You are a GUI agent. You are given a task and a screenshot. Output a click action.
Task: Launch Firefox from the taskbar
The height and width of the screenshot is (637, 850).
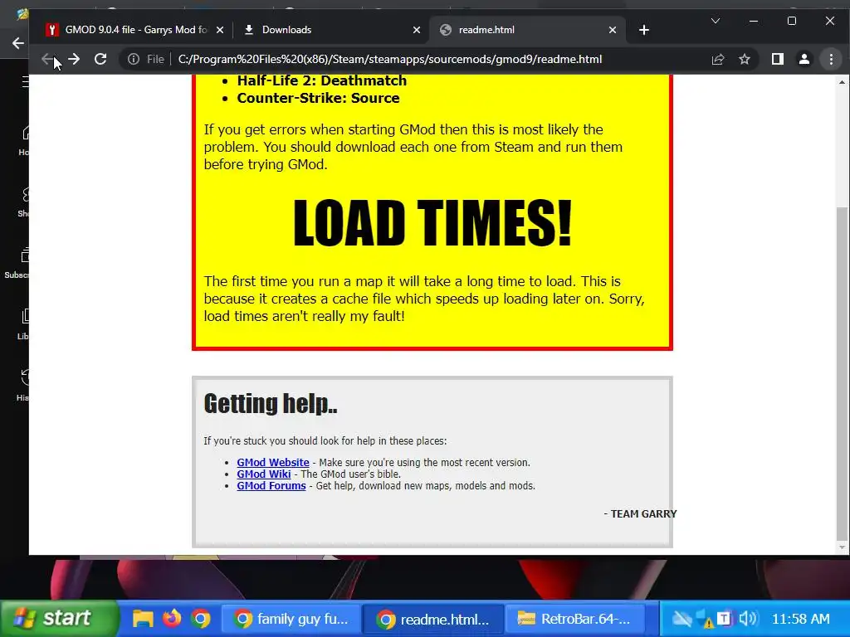[172, 619]
